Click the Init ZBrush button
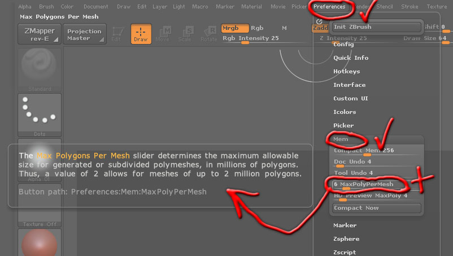 pos(376,27)
